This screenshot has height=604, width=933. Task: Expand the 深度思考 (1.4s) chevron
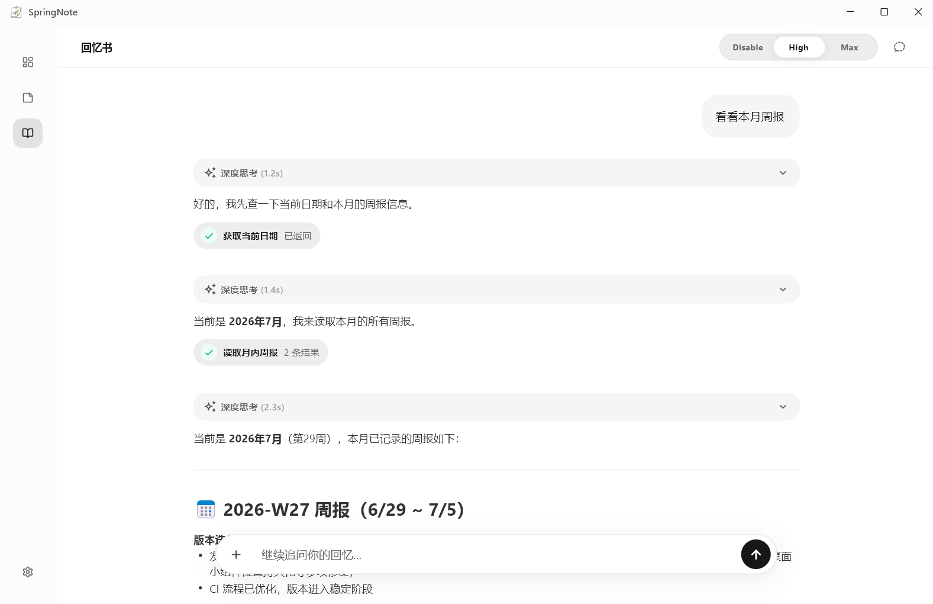click(x=783, y=290)
